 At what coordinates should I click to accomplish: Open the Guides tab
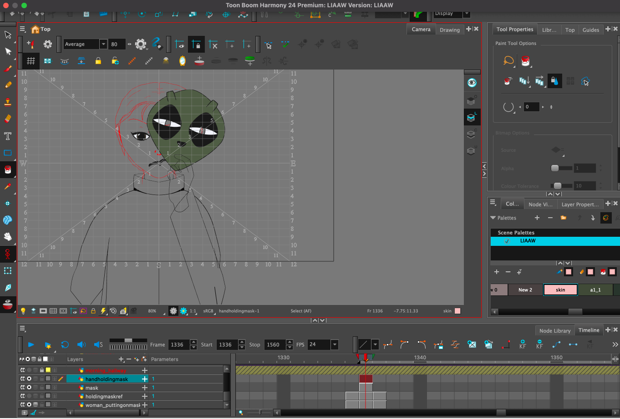pyautogui.click(x=591, y=30)
